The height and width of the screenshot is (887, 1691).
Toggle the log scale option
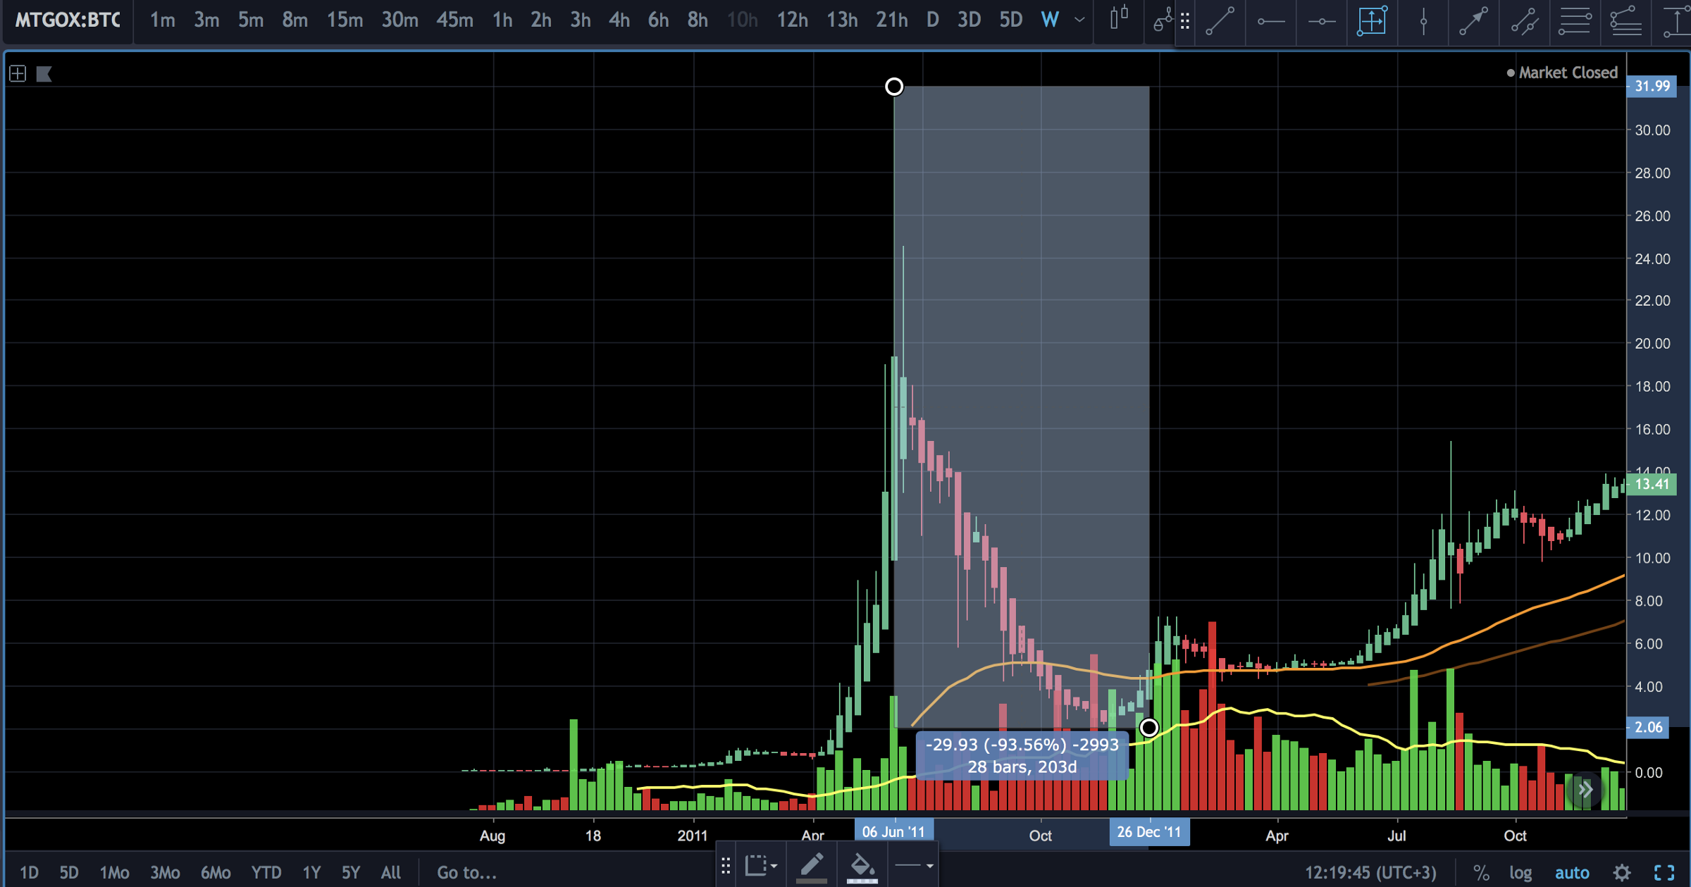(x=1520, y=872)
